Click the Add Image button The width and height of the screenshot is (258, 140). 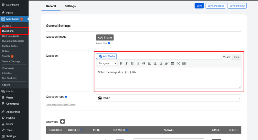coord(105,37)
